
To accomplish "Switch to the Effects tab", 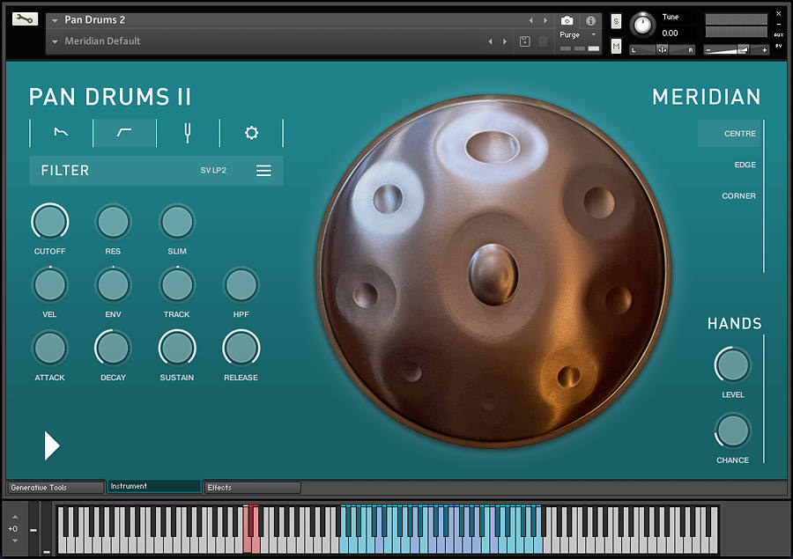I will pyautogui.click(x=252, y=488).
